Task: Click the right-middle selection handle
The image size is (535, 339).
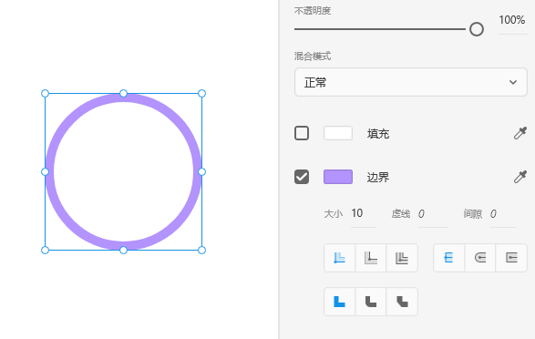Action: pyautogui.click(x=202, y=172)
